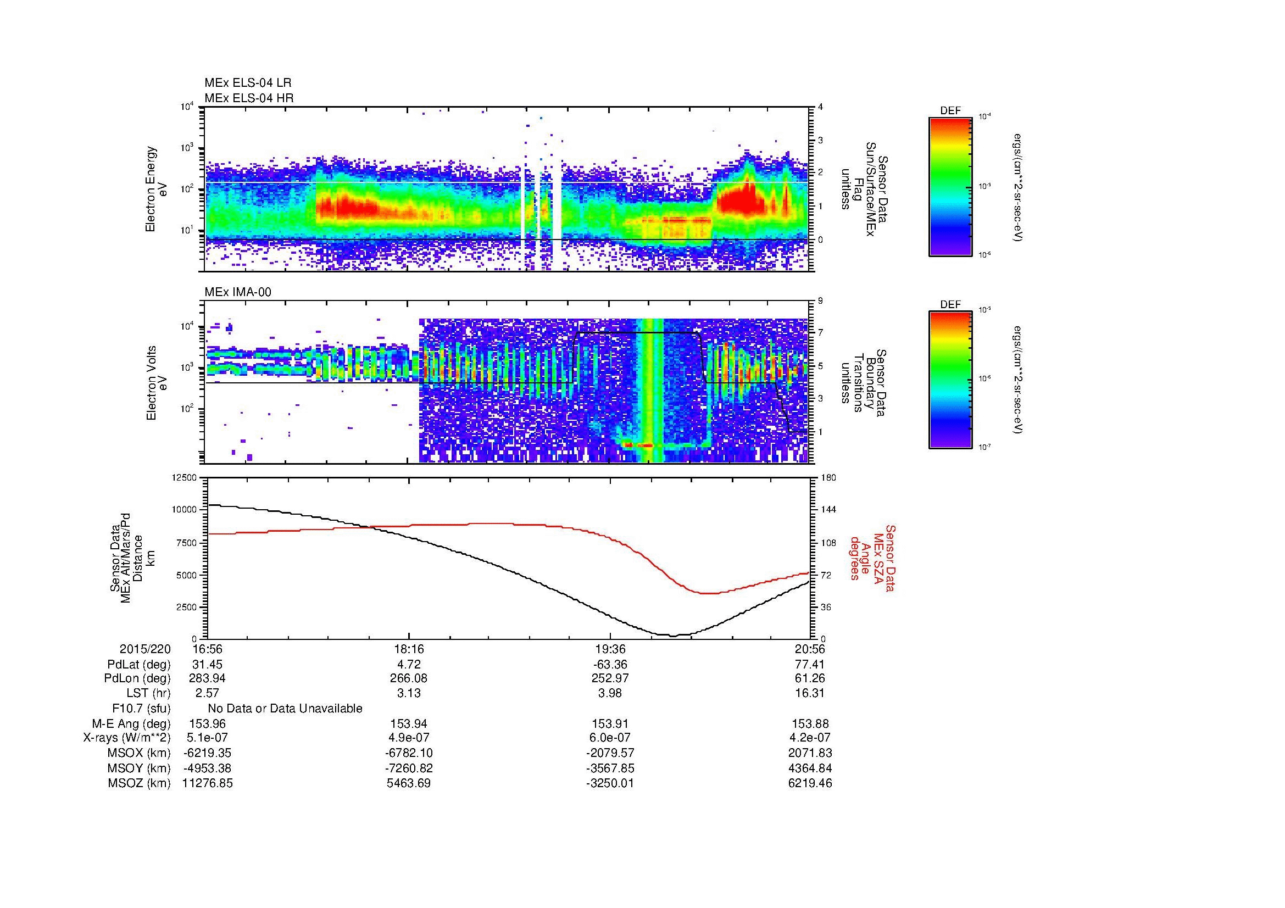Click PdLon value 266.08
Screen dimensions: 1285x908
click(x=409, y=678)
